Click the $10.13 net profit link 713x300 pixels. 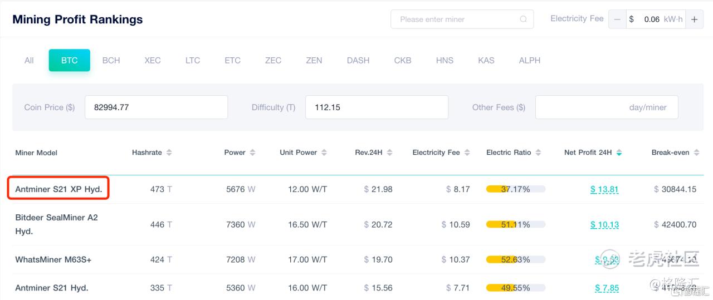click(604, 225)
